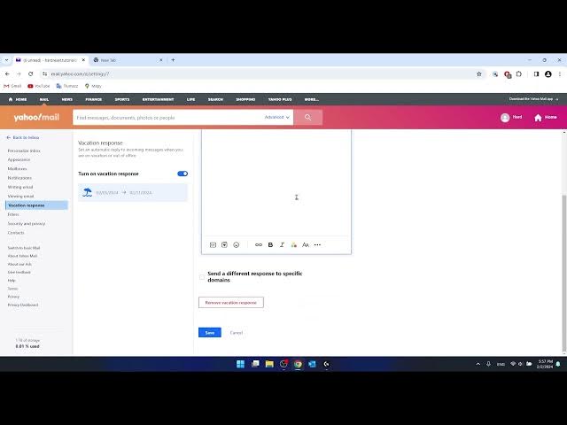Switch to the New Tab browser tab
This screenshot has width=567, height=425.
128,60
